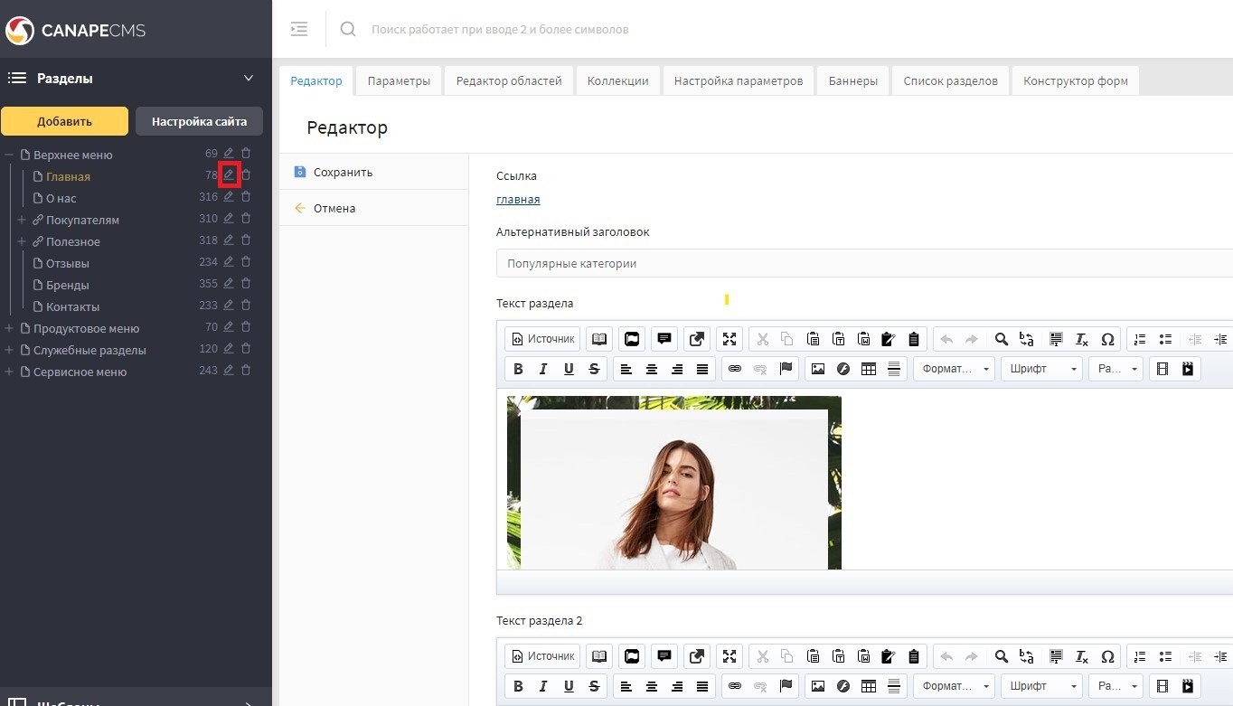1233x706 pixels.
Task: Toggle Bold formatting in the Текст раздела toolbar
Action: (518, 369)
